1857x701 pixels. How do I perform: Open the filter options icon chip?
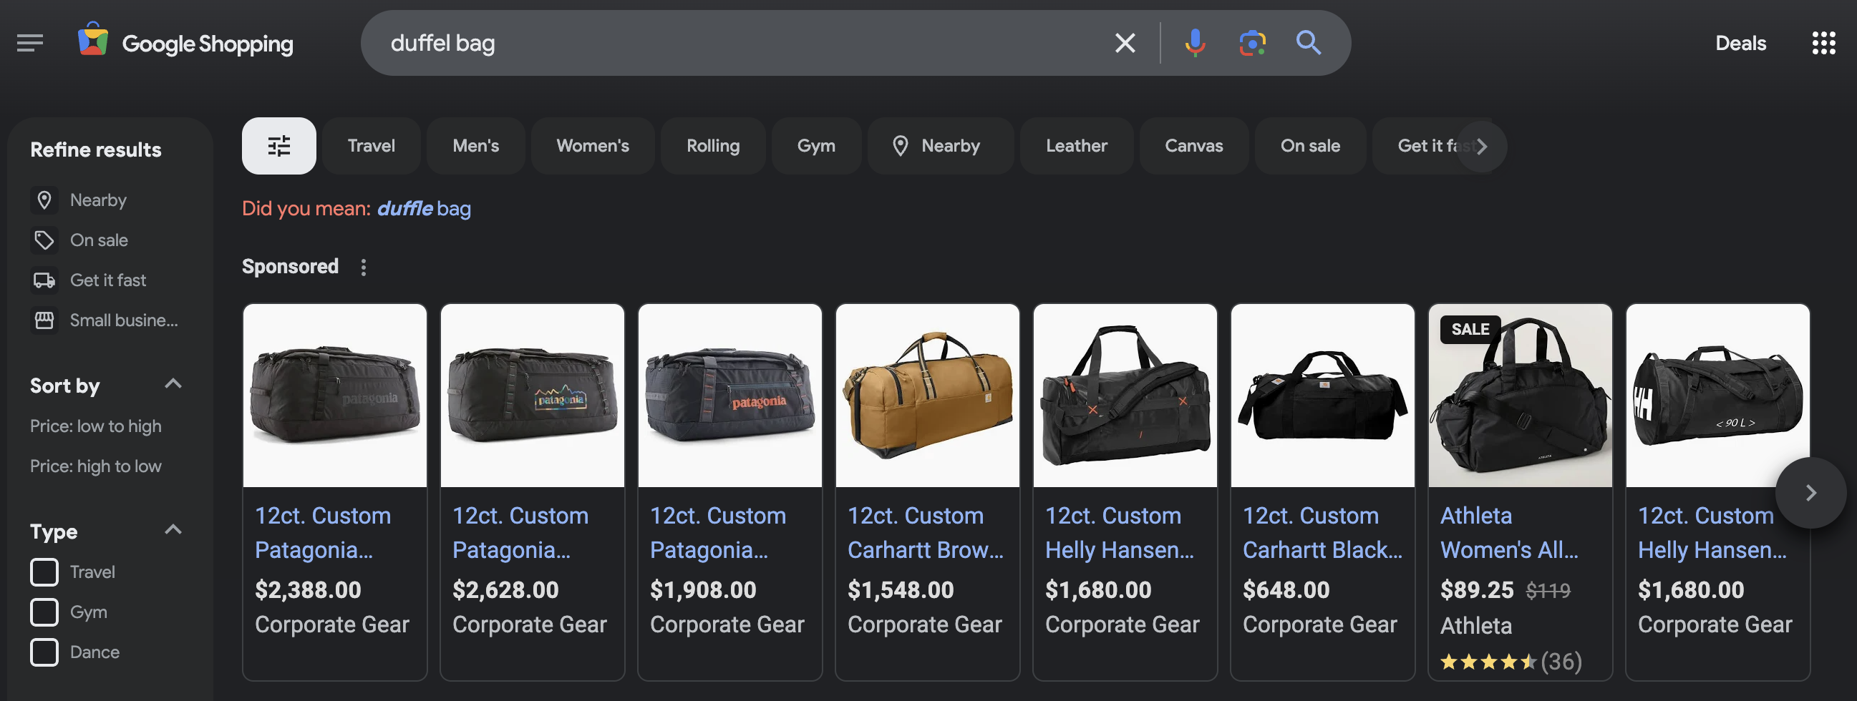pos(279,145)
